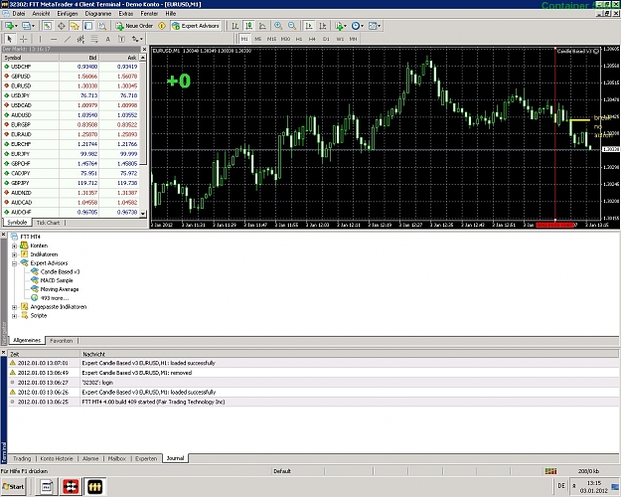Launch MetaEditor yellow diamond icon
The height and width of the screenshot is (497, 621).
(162, 26)
